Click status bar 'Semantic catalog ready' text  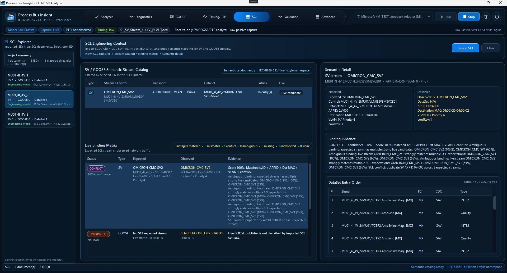[x=427, y=267]
